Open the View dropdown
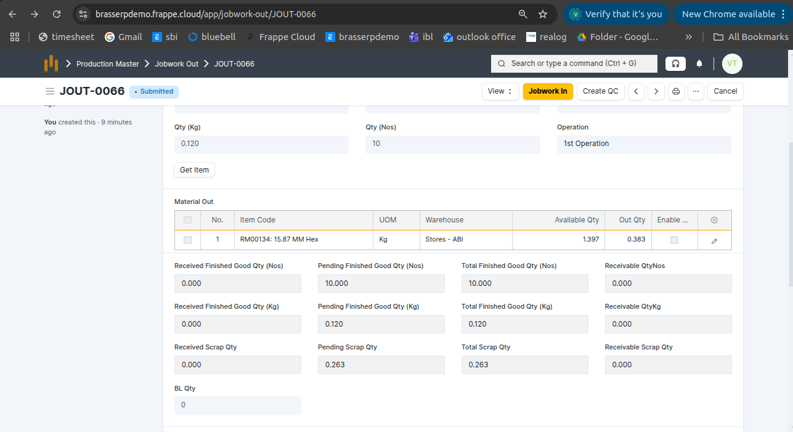The height and width of the screenshot is (432, 793). tap(500, 91)
